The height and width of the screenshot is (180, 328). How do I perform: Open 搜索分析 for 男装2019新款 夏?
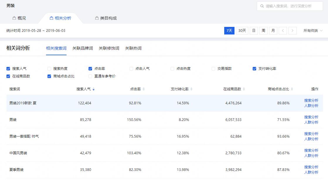311,100
